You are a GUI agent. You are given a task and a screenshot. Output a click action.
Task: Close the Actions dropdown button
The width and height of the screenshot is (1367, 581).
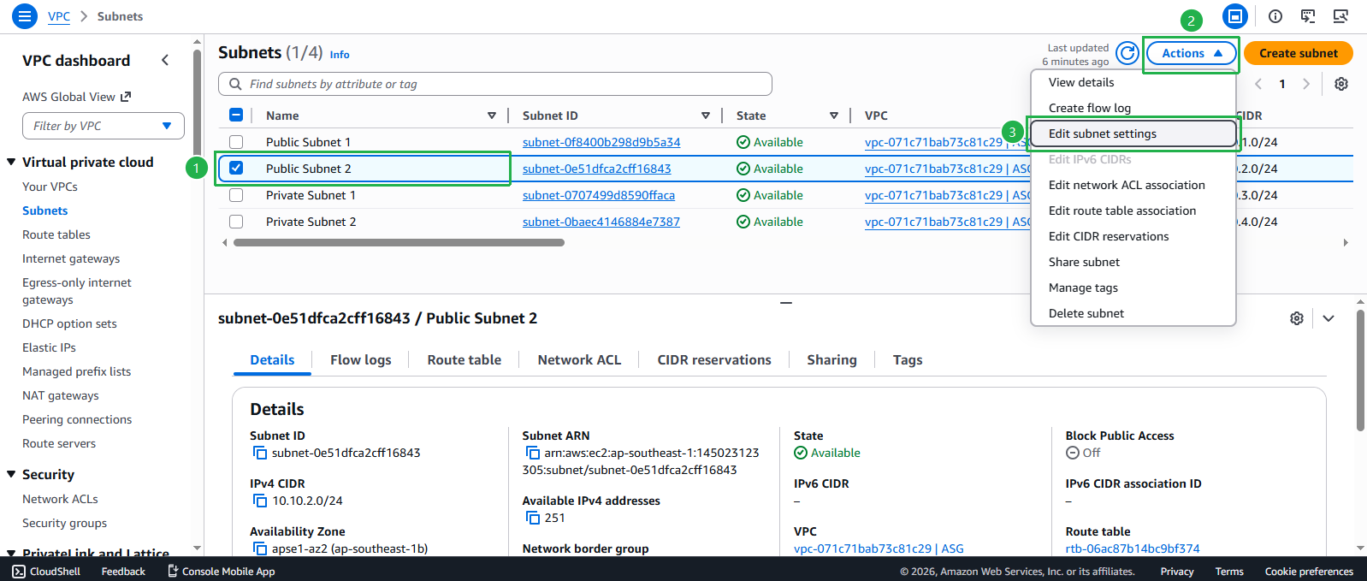pos(1191,53)
